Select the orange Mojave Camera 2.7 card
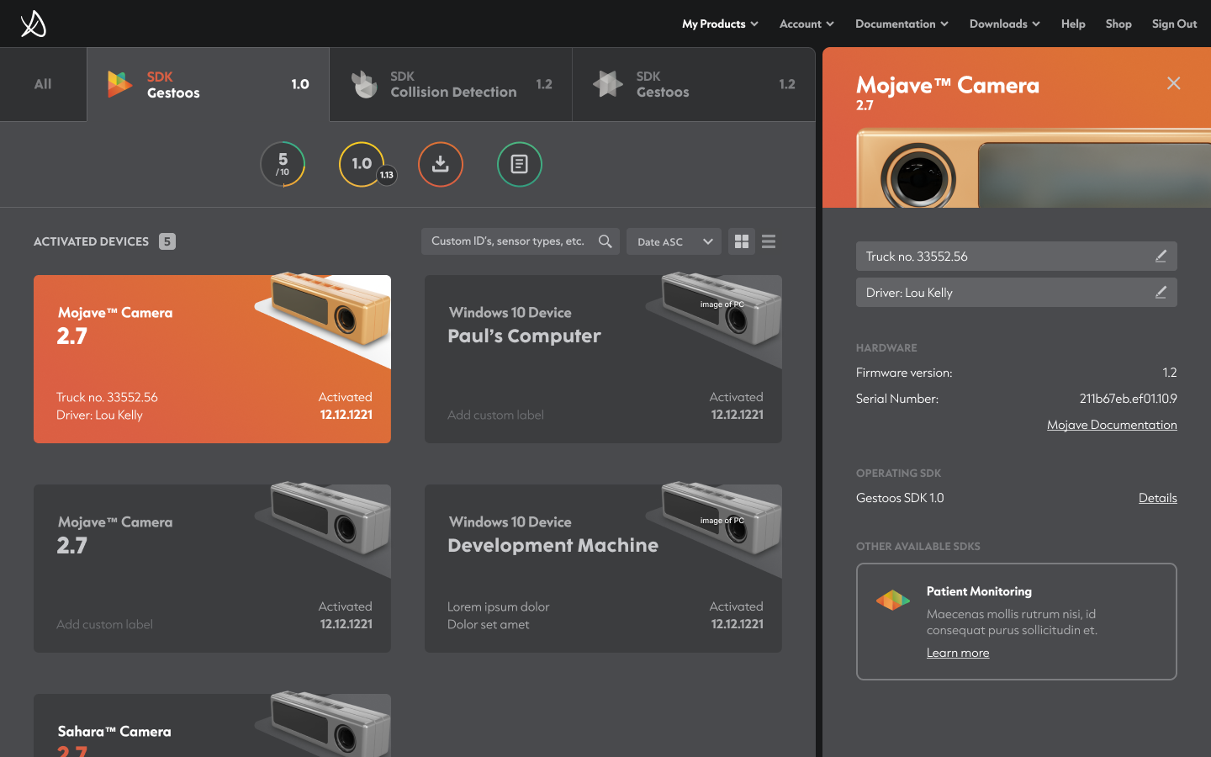This screenshot has height=757, width=1211. pyautogui.click(x=212, y=359)
